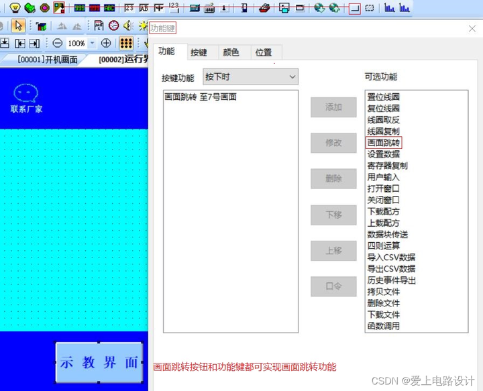Select 线圈复制 in available functions
483x391 pixels.
383,131
